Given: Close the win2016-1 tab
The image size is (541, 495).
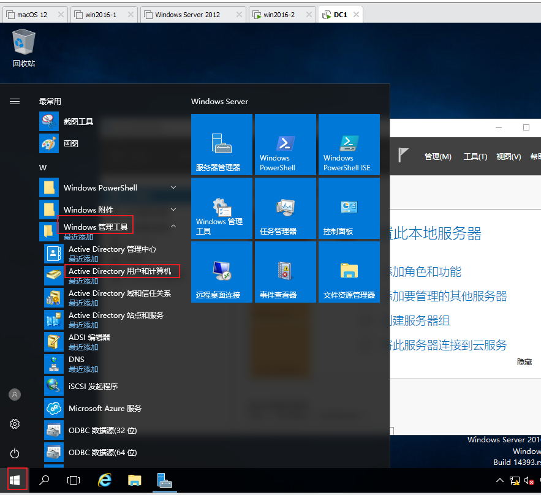Looking at the screenshot, I should click(131, 15).
